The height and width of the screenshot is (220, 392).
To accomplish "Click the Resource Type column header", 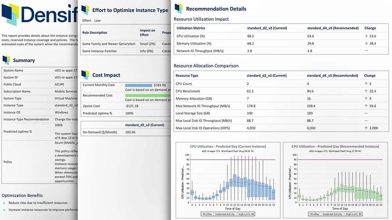I will 187,76.
